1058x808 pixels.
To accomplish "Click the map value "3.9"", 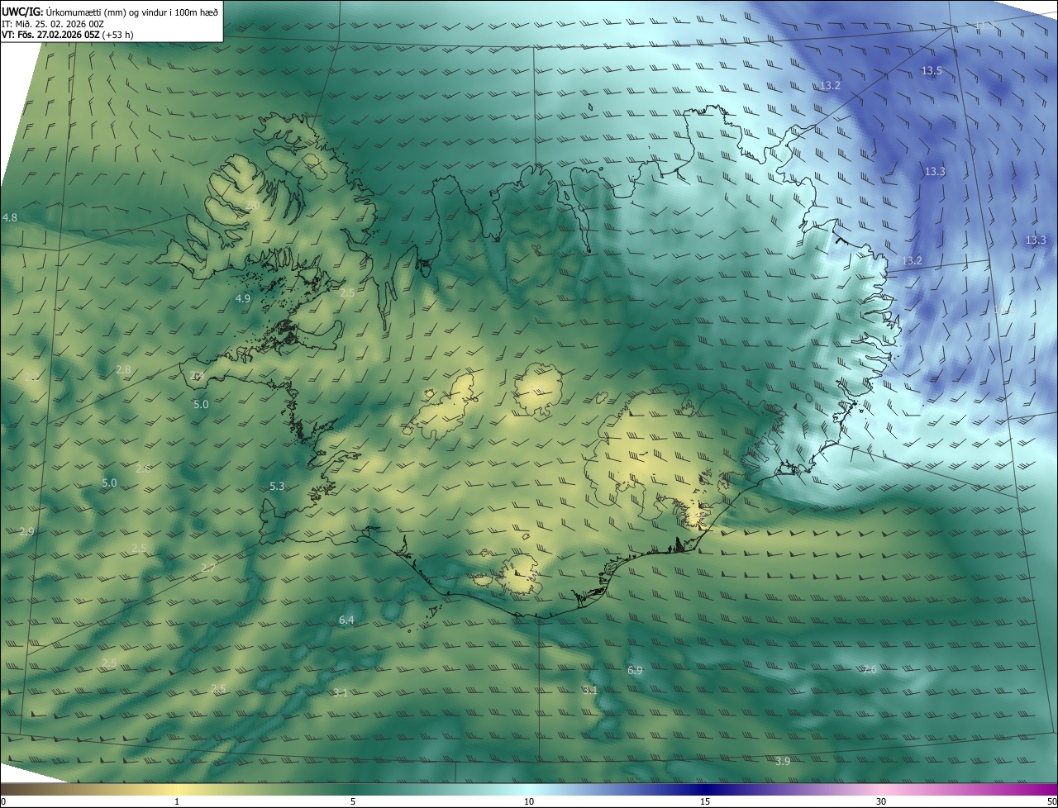I will [x=783, y=761].
